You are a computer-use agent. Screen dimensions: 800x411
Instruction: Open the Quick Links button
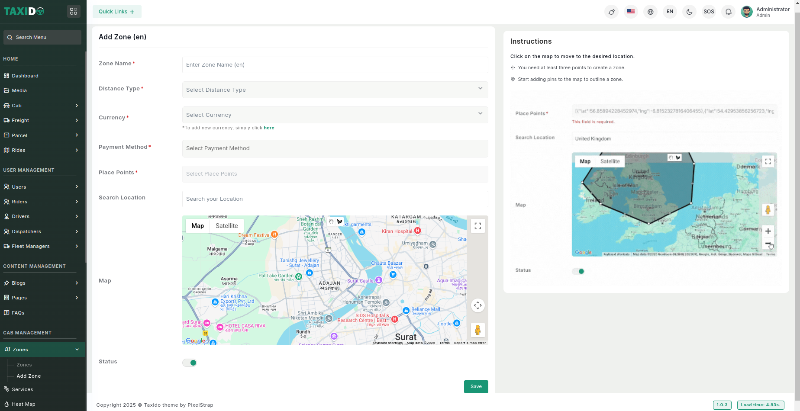tap(117, 12)
